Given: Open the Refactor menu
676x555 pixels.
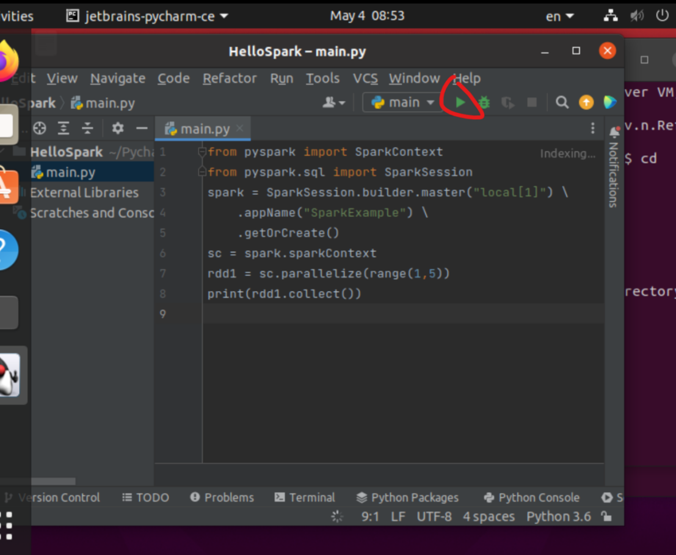Looking at the screenshot, I should coord(230,78).
